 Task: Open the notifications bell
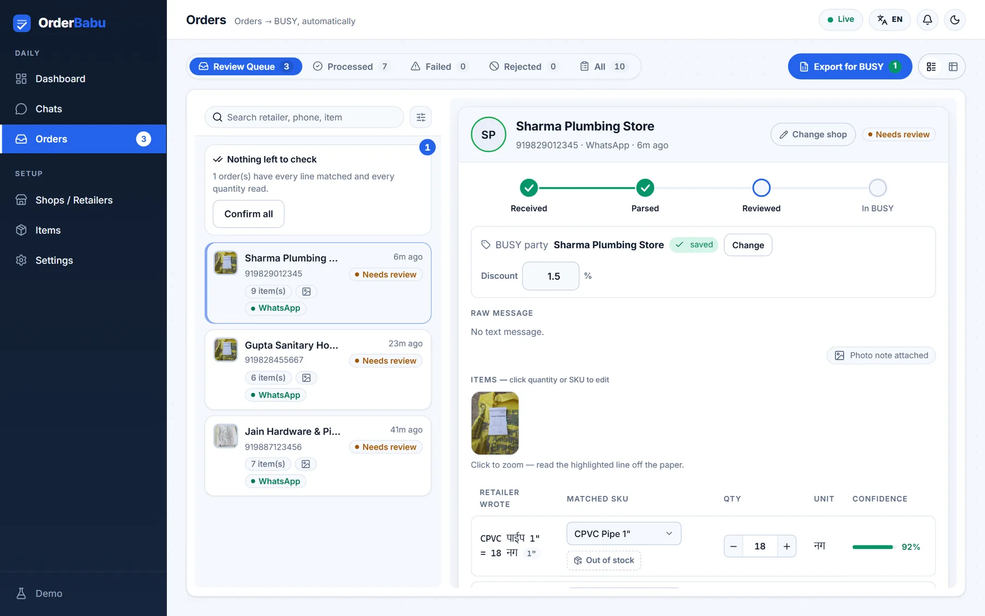[928, 20]
